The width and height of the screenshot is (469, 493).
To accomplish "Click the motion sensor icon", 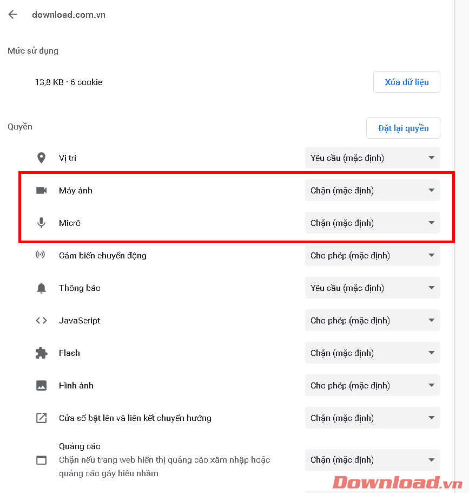I will point(41,255).
